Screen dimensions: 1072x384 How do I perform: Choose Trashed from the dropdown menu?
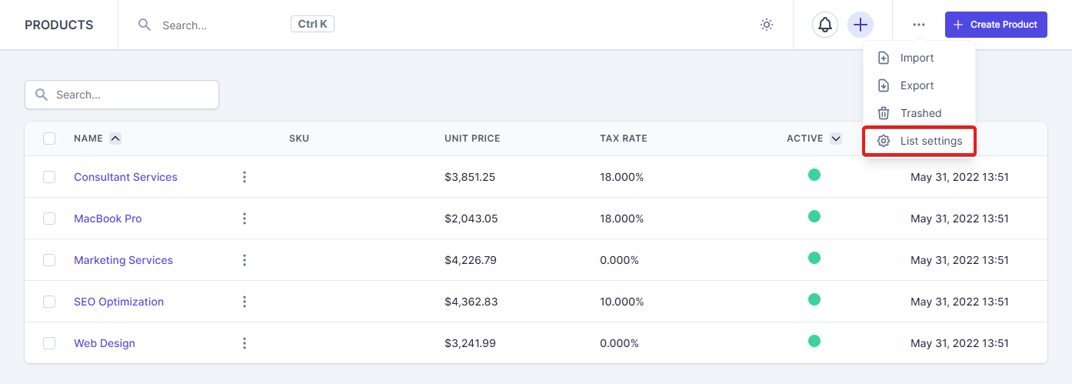point(919,113)
